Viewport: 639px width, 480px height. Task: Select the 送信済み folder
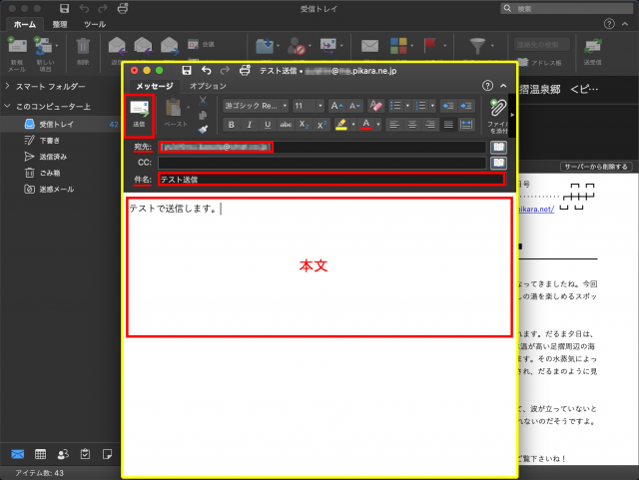pos(53,157)
